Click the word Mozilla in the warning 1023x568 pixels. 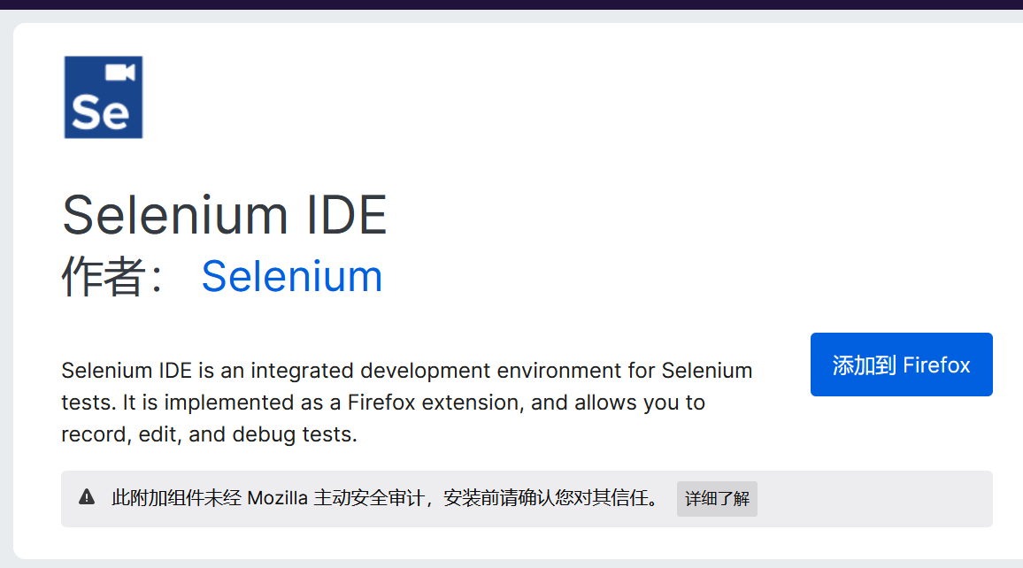click(277, 498)
